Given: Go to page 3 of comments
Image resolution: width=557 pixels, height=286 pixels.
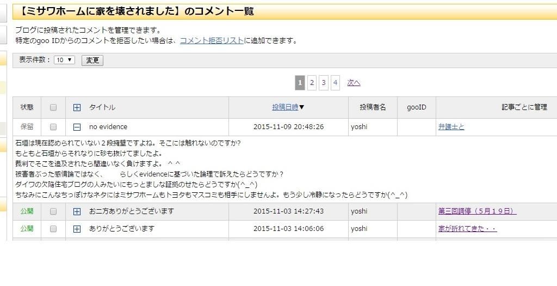Looking at the screenshot, I should pos(323,83).
